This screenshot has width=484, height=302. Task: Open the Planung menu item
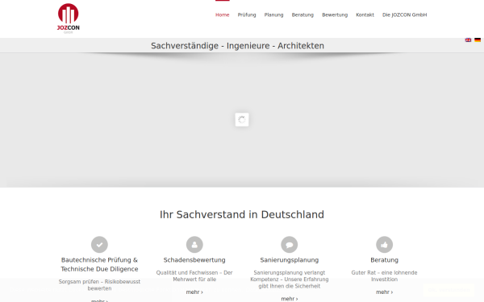[273, 14]
